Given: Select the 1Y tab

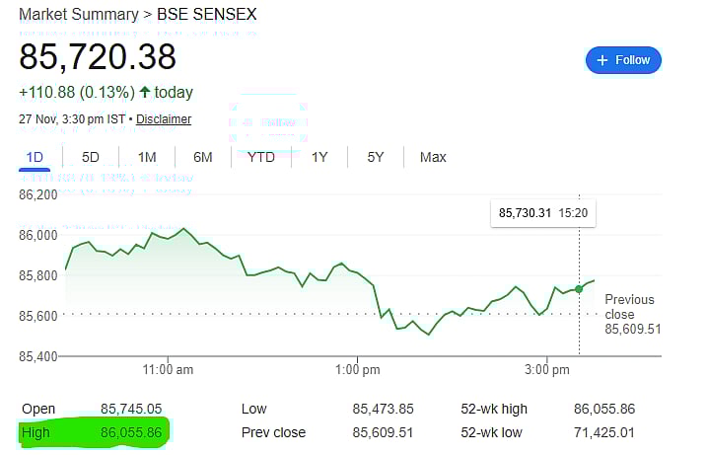Looking at the screenshot, I should 319,157.
